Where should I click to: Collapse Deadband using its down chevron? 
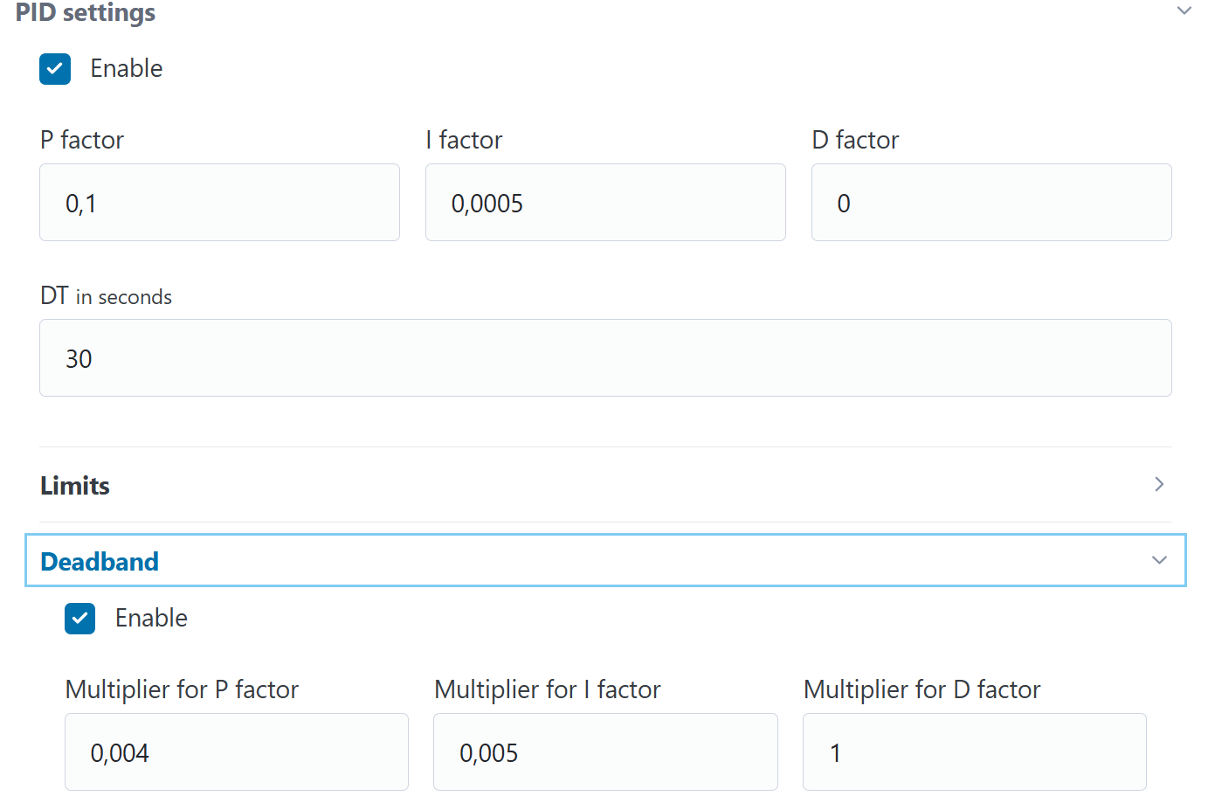click(1159, 561)
